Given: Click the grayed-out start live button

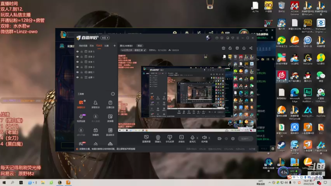Looking at the screenshot, I should click(x=245, y=138).
